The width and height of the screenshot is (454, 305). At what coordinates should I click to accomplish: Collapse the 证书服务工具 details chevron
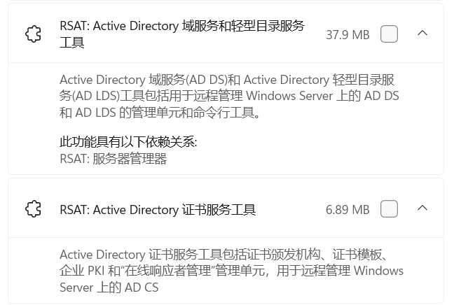coord(422,208)
